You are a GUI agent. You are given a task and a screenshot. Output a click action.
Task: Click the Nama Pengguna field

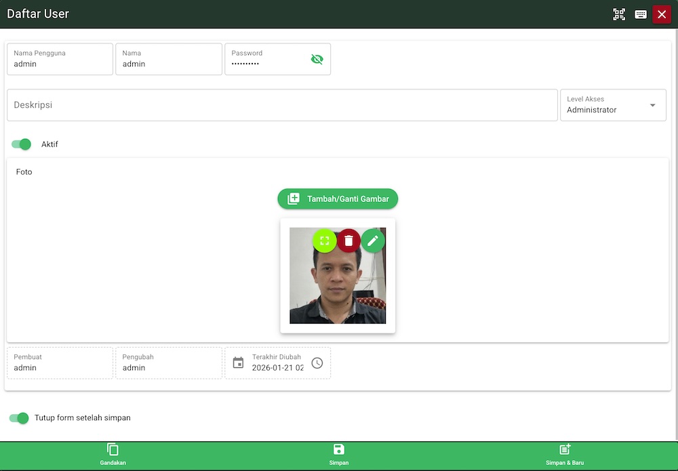(x=60, y=63)
